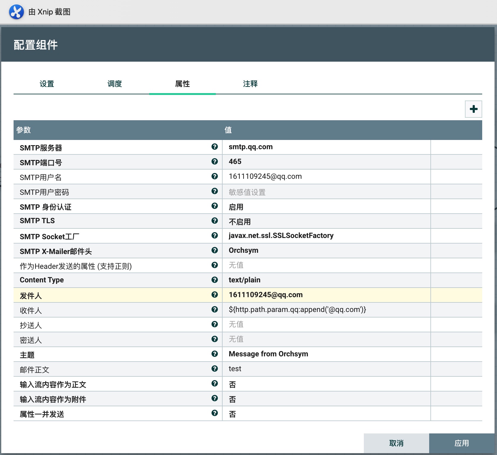Click help icon beside 收件人
This screenshot has width=497, height=455.
[x=215, y=309]
